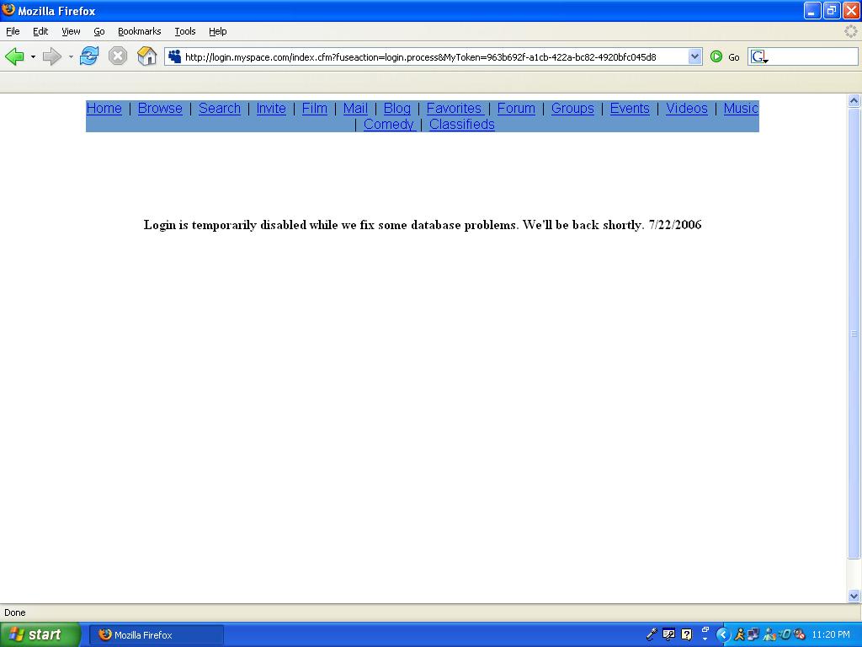Click the Stop loading icon

coord(118,56)
